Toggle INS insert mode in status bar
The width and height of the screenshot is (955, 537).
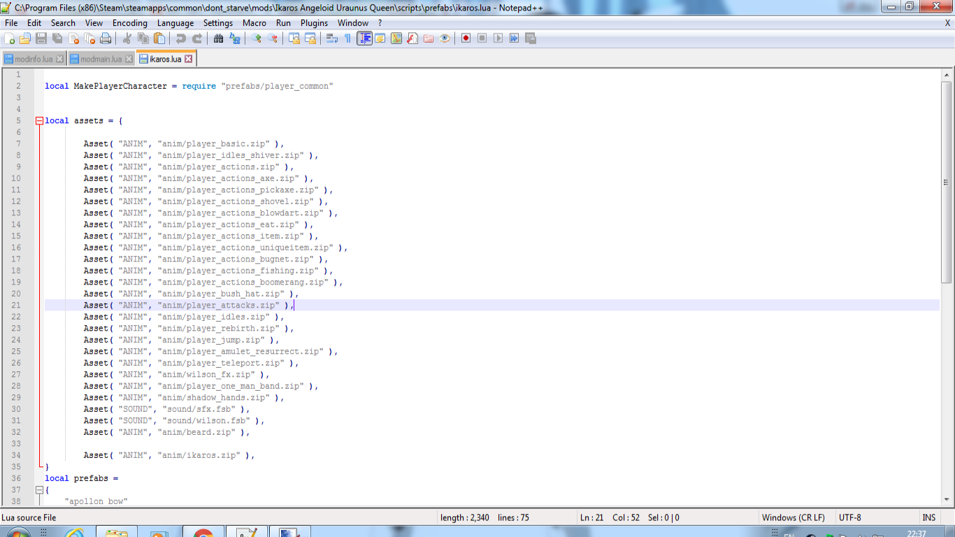(x=928, y=517)
